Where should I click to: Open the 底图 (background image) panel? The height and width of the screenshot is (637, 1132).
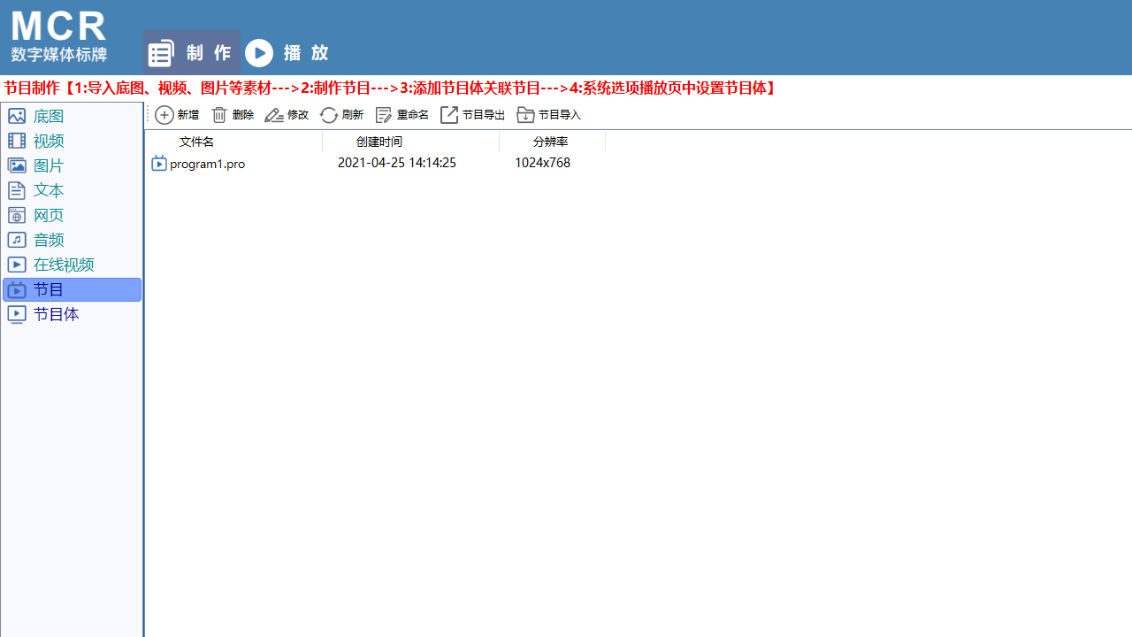coord(49,116)
